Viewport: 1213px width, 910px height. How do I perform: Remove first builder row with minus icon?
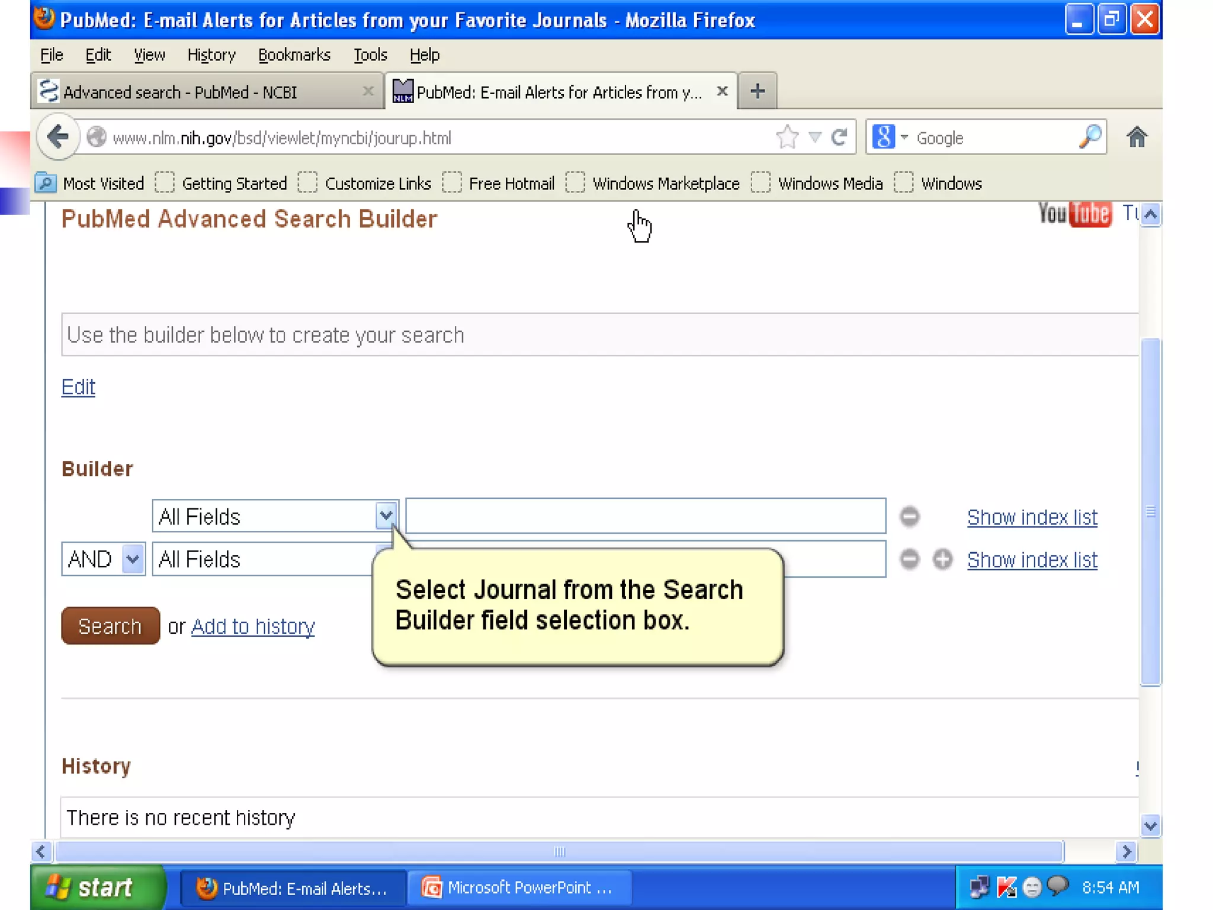910,517
